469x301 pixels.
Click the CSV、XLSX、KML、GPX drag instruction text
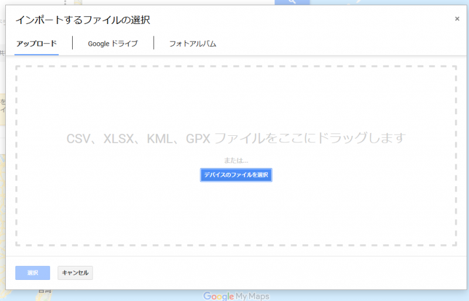tap(236, 139)
